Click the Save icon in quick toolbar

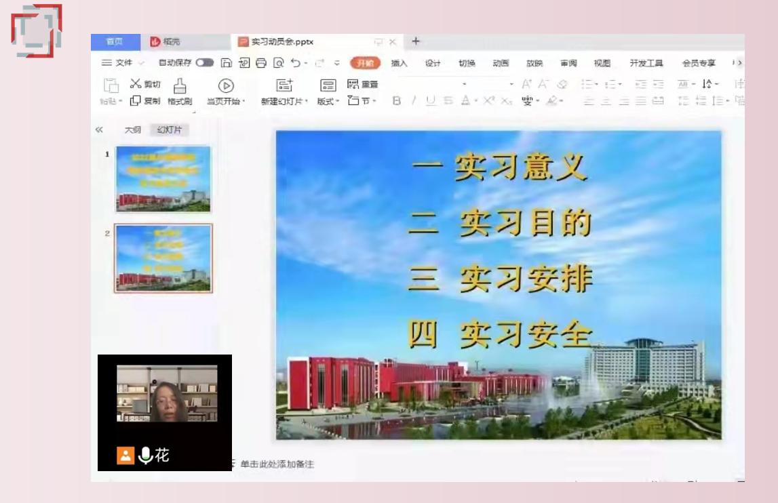pyautogui.click(x=227, y=62)
